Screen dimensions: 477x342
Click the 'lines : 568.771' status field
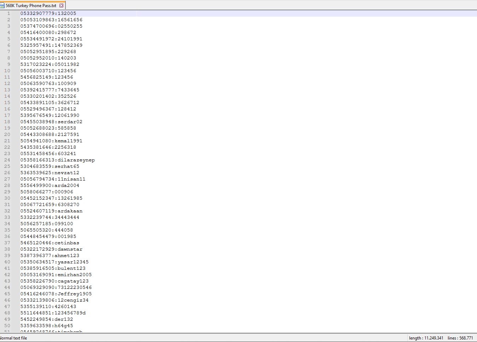[460, 338]
